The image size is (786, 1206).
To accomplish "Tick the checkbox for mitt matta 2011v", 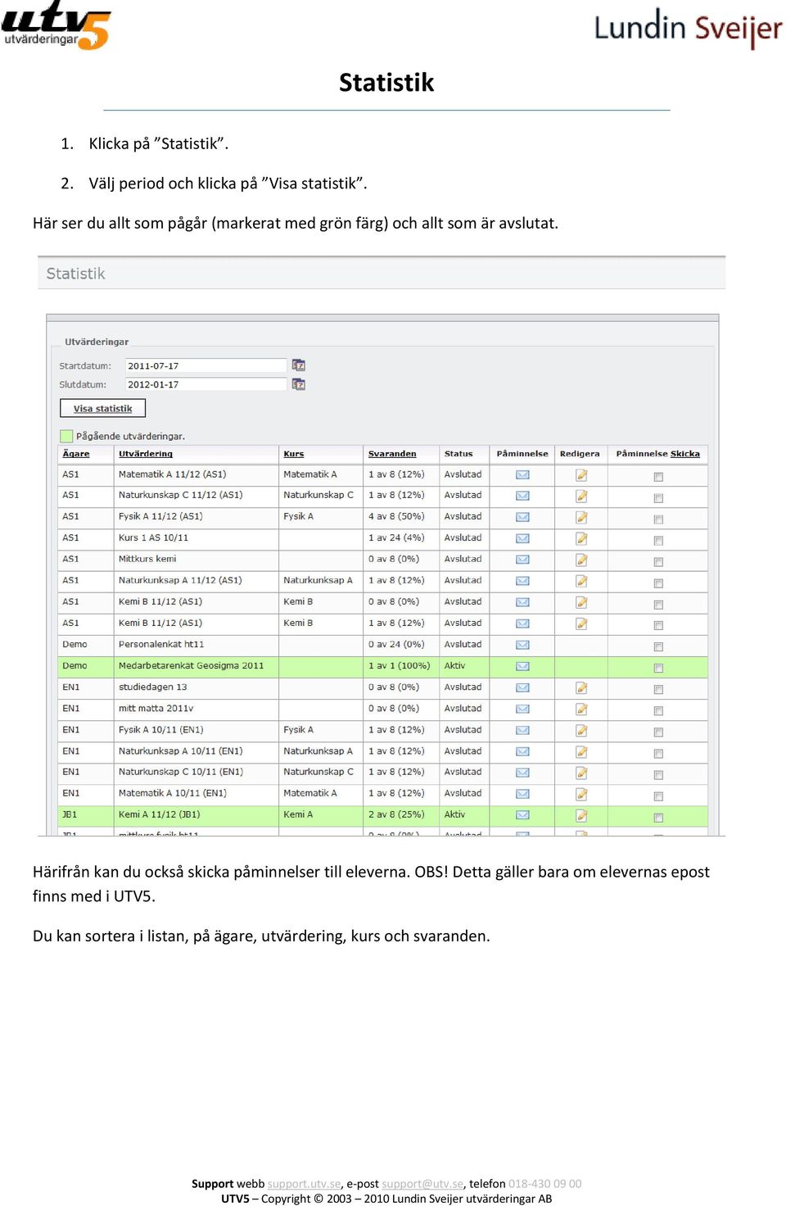I will tap(658, 711).
